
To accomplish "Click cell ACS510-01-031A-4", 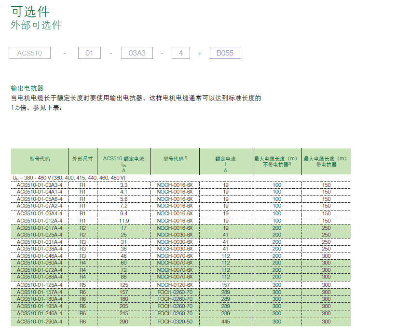I will pos(40,242).
